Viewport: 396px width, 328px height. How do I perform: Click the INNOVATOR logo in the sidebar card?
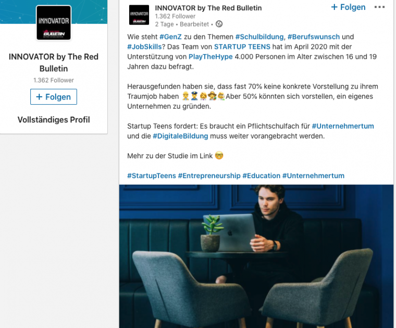[x=54, y=23]
